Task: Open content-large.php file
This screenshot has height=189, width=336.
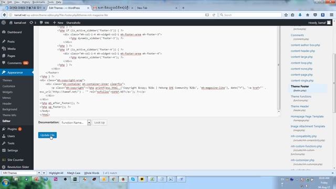Action: coord(302,57)
